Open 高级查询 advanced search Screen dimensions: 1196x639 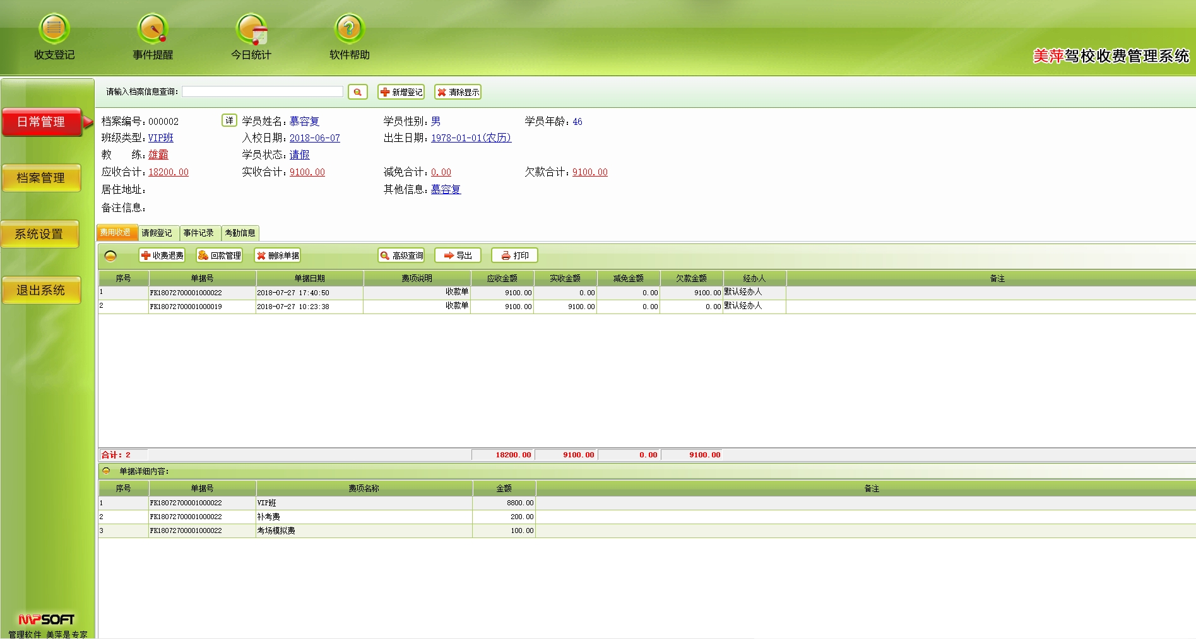(x=401, y=255)
